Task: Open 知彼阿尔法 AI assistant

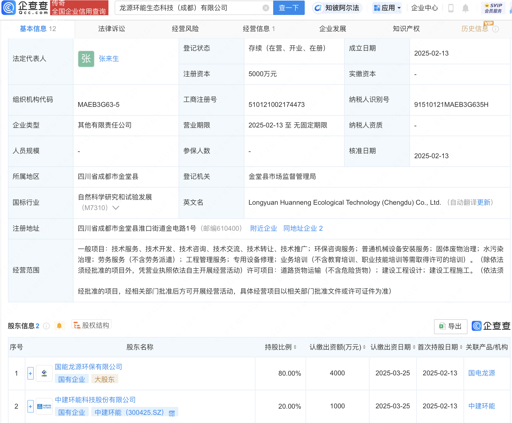Action: [337, 8]
